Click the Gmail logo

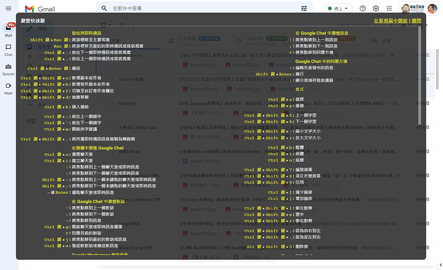click(40, 9)
